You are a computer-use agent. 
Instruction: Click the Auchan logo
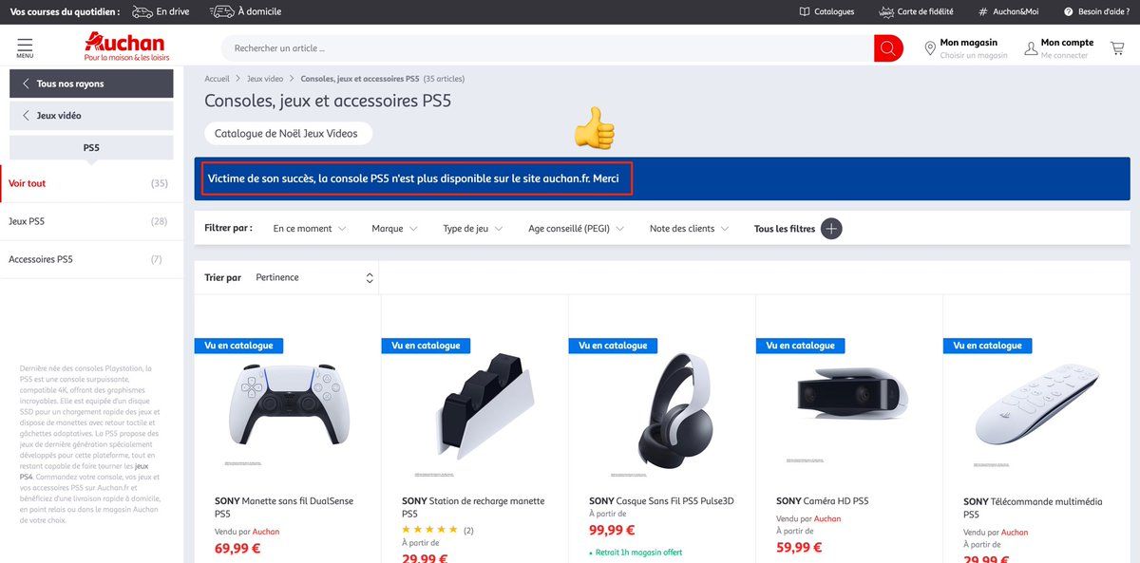124,47
